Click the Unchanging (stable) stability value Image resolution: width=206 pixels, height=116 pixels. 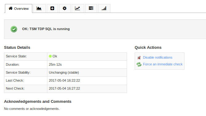(x=64, y=72)
